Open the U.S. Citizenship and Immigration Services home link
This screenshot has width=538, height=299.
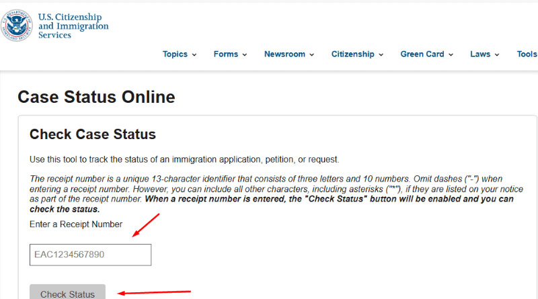(x=73, y=26)
